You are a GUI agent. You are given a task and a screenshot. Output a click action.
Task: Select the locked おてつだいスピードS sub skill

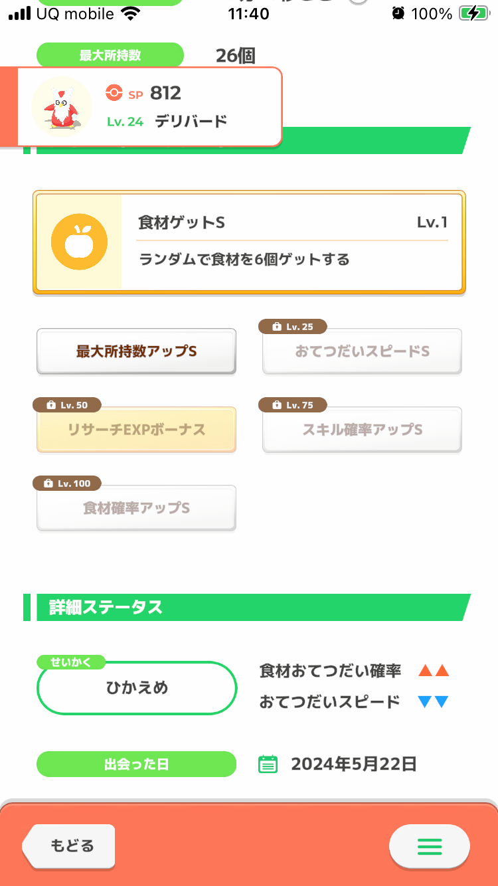[x=362, y=351]
